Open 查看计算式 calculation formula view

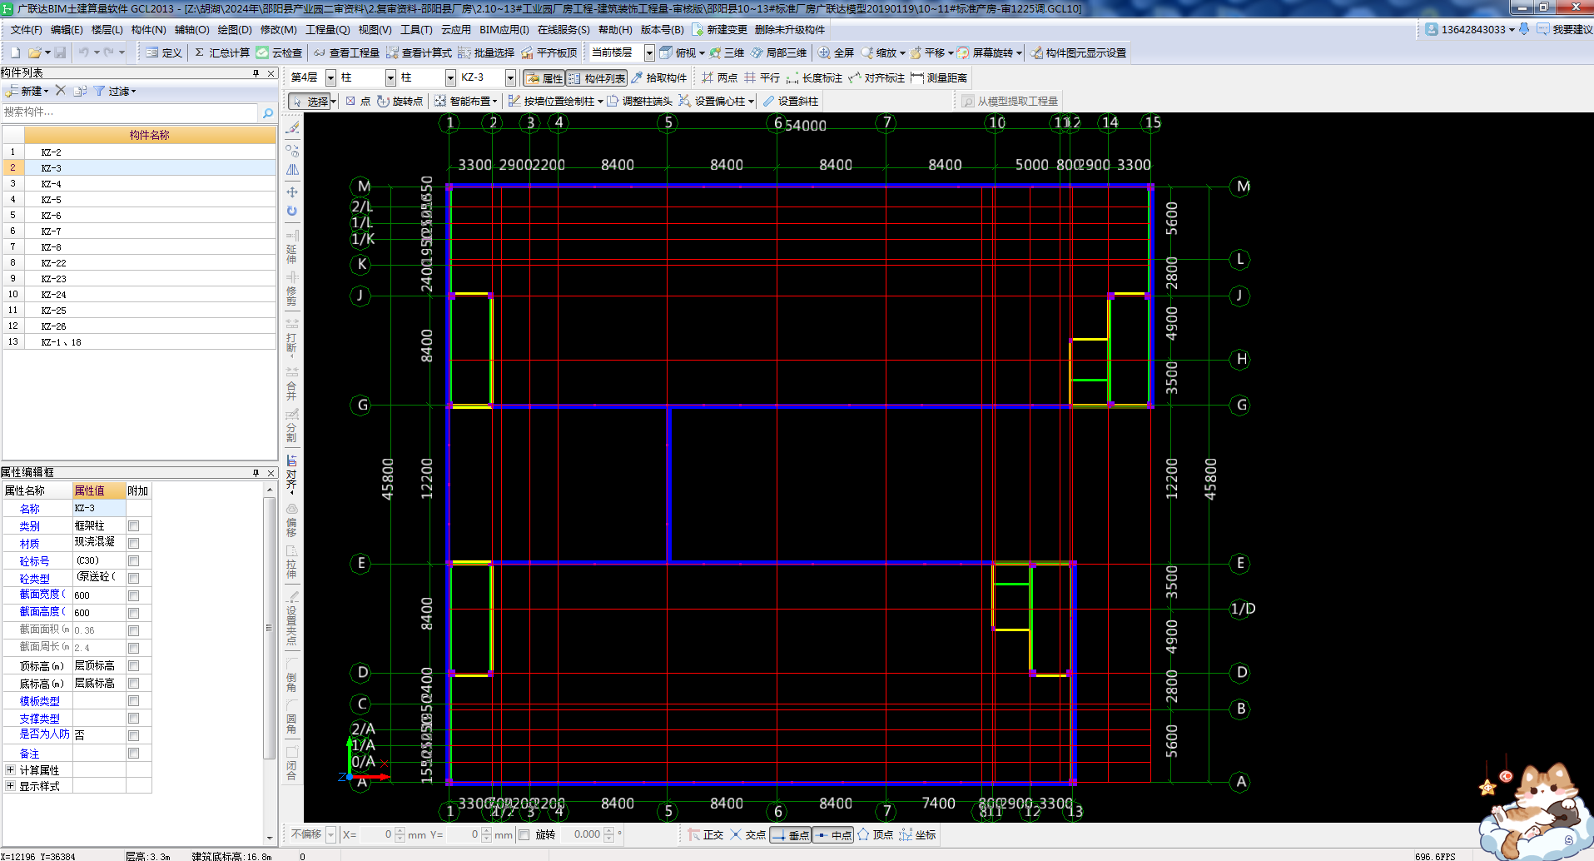pos(419,52)
